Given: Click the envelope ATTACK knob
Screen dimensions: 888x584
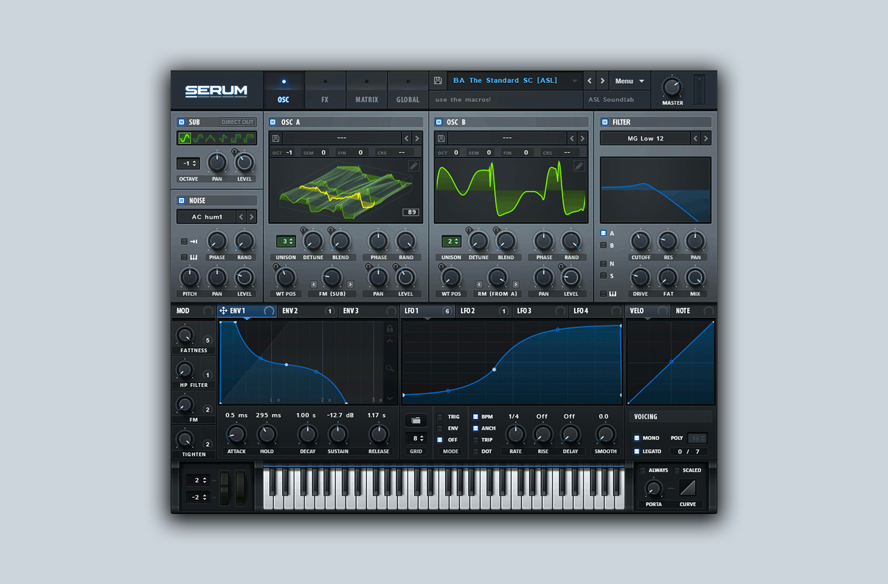Looking at the screenshot, I should 236,435.
